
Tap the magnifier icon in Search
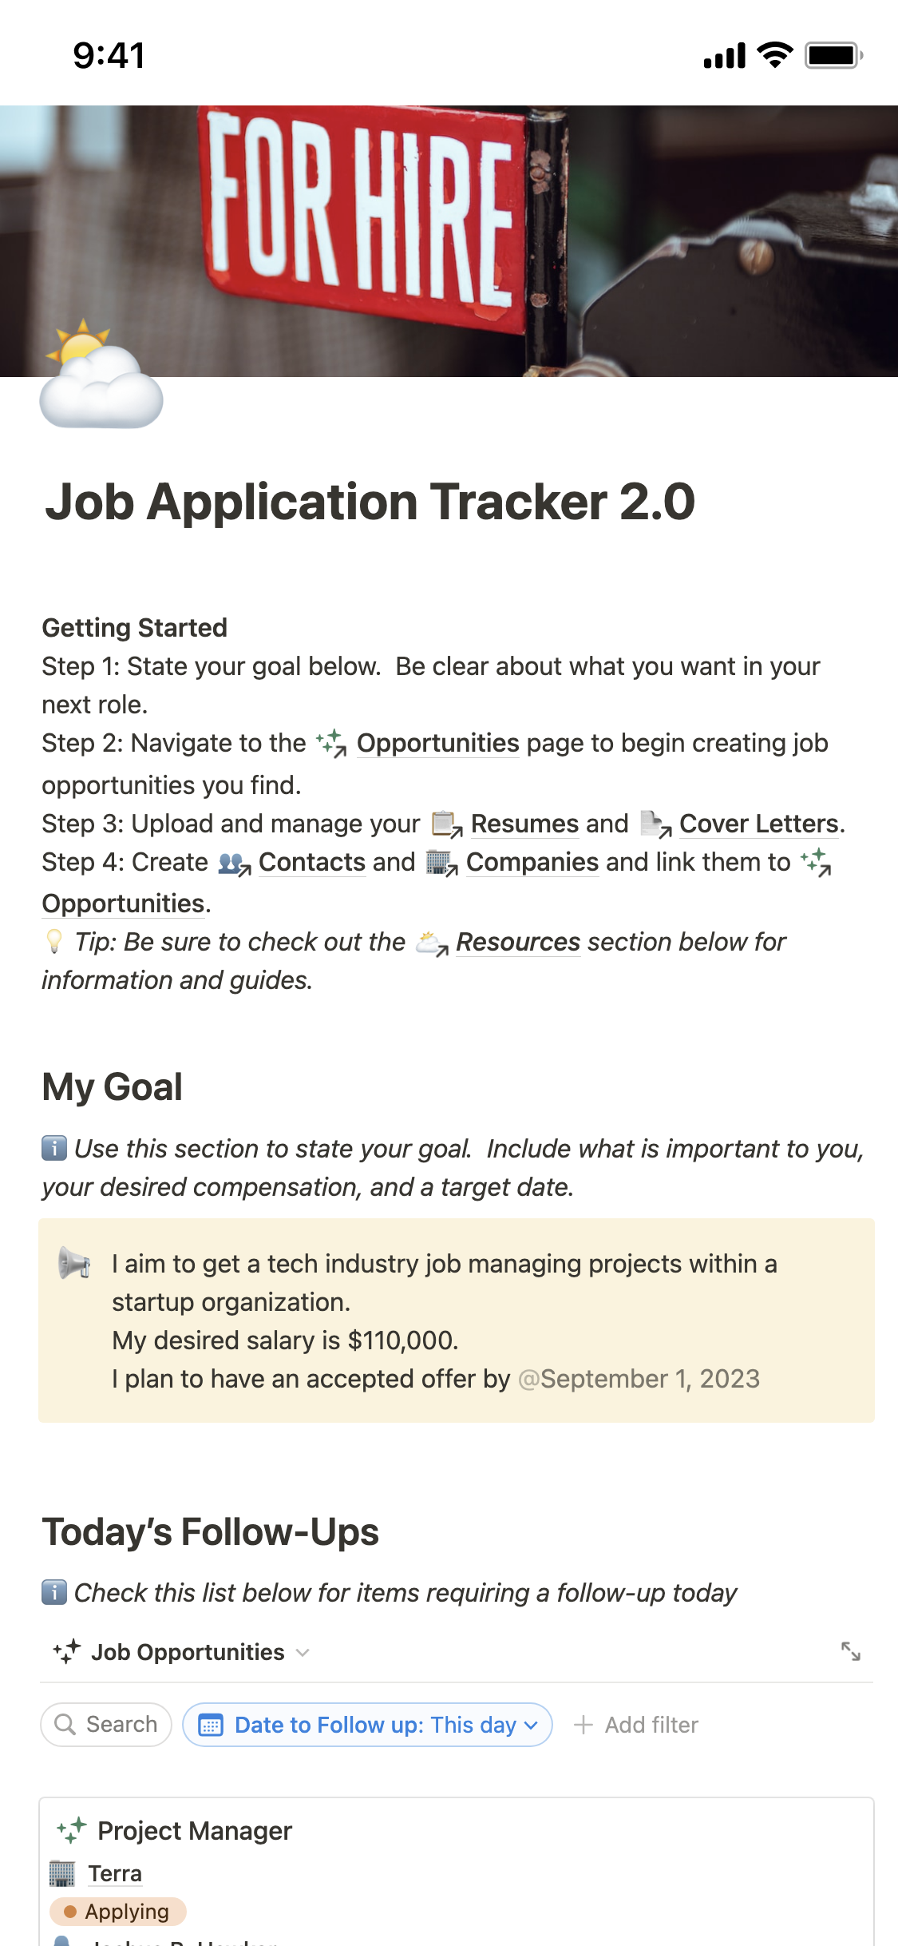click(x=65, y=1725)
